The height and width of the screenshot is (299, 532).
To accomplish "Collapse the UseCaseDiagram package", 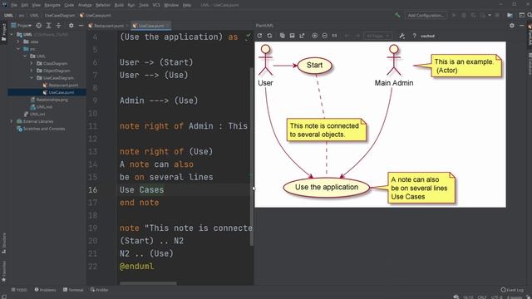I will tap(32, 78).
